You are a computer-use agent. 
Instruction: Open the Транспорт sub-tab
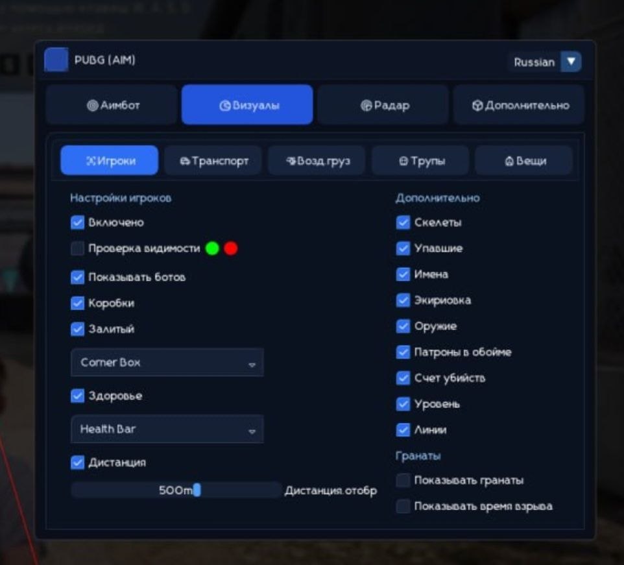click(213, 161)
